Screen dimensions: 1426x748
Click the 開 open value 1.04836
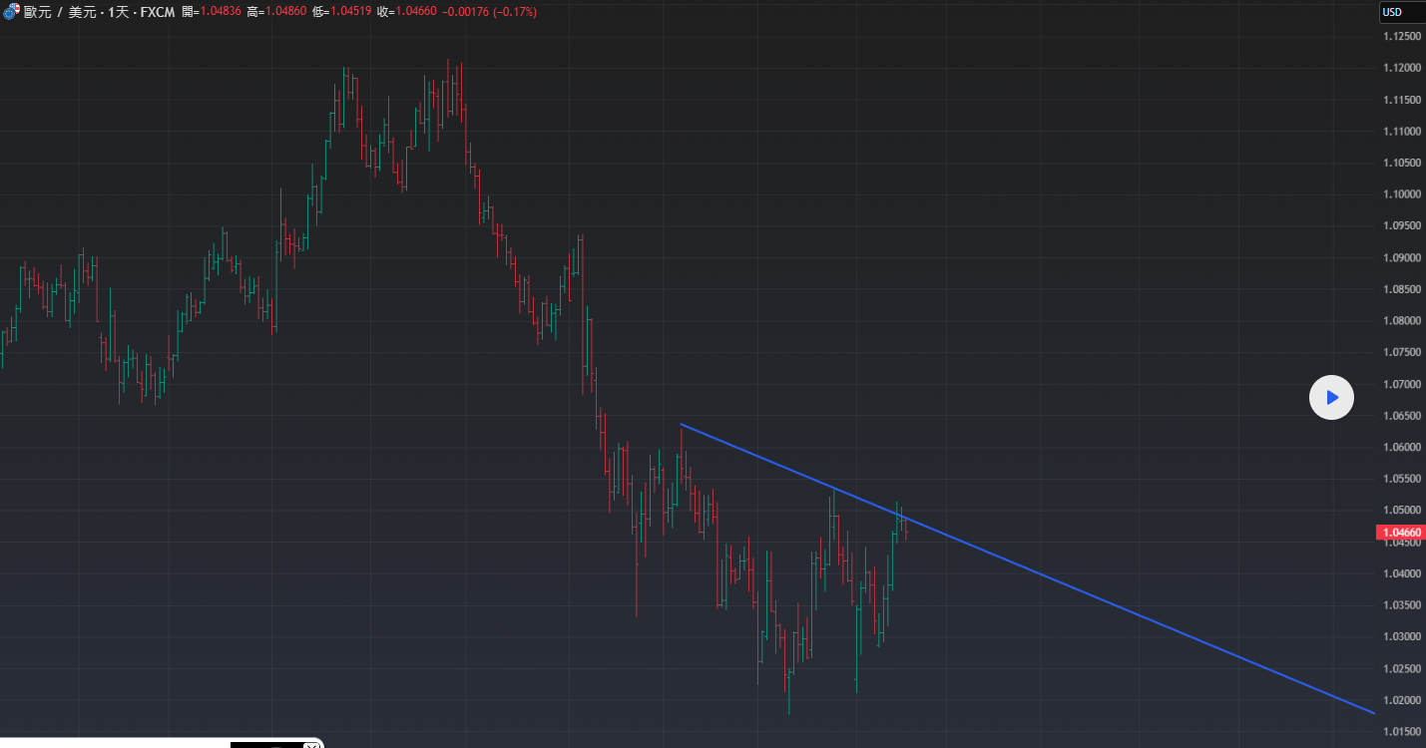click(220, 12)
